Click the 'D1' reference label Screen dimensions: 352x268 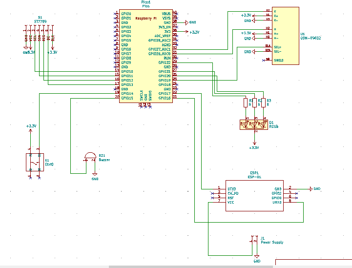click(271, 123)
